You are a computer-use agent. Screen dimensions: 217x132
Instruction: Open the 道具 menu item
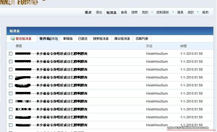(x=180, y=12)
